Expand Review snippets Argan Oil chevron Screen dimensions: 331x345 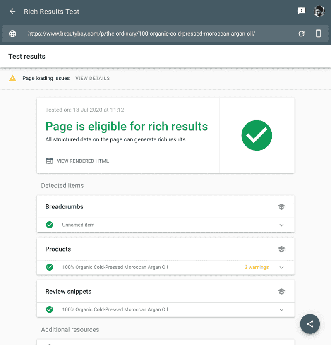coord(281,310)
